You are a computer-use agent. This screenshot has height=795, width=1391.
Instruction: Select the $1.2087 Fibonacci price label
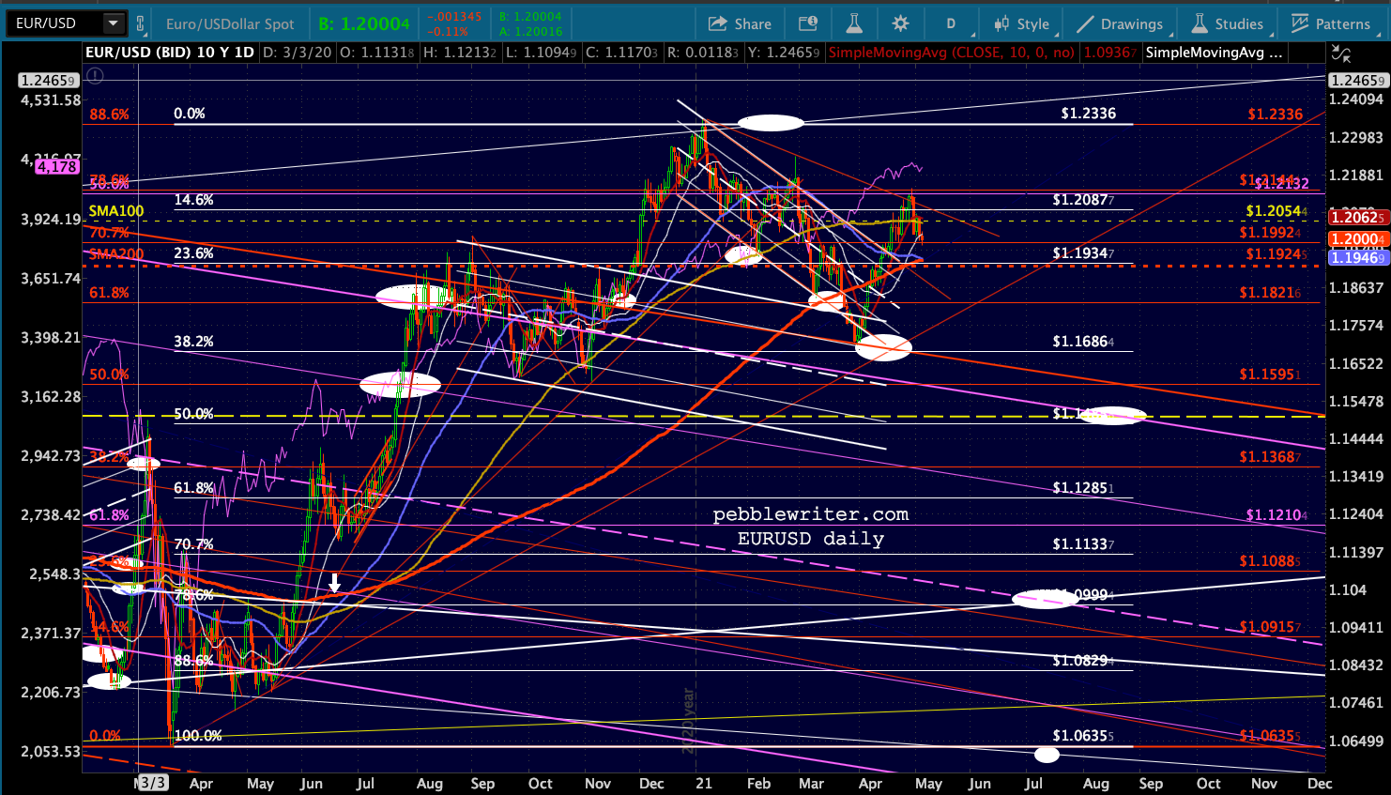click(1083, 200)
